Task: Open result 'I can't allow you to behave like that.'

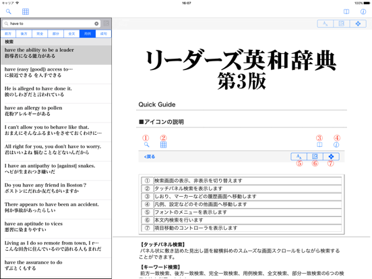Action: coord(56,132)
